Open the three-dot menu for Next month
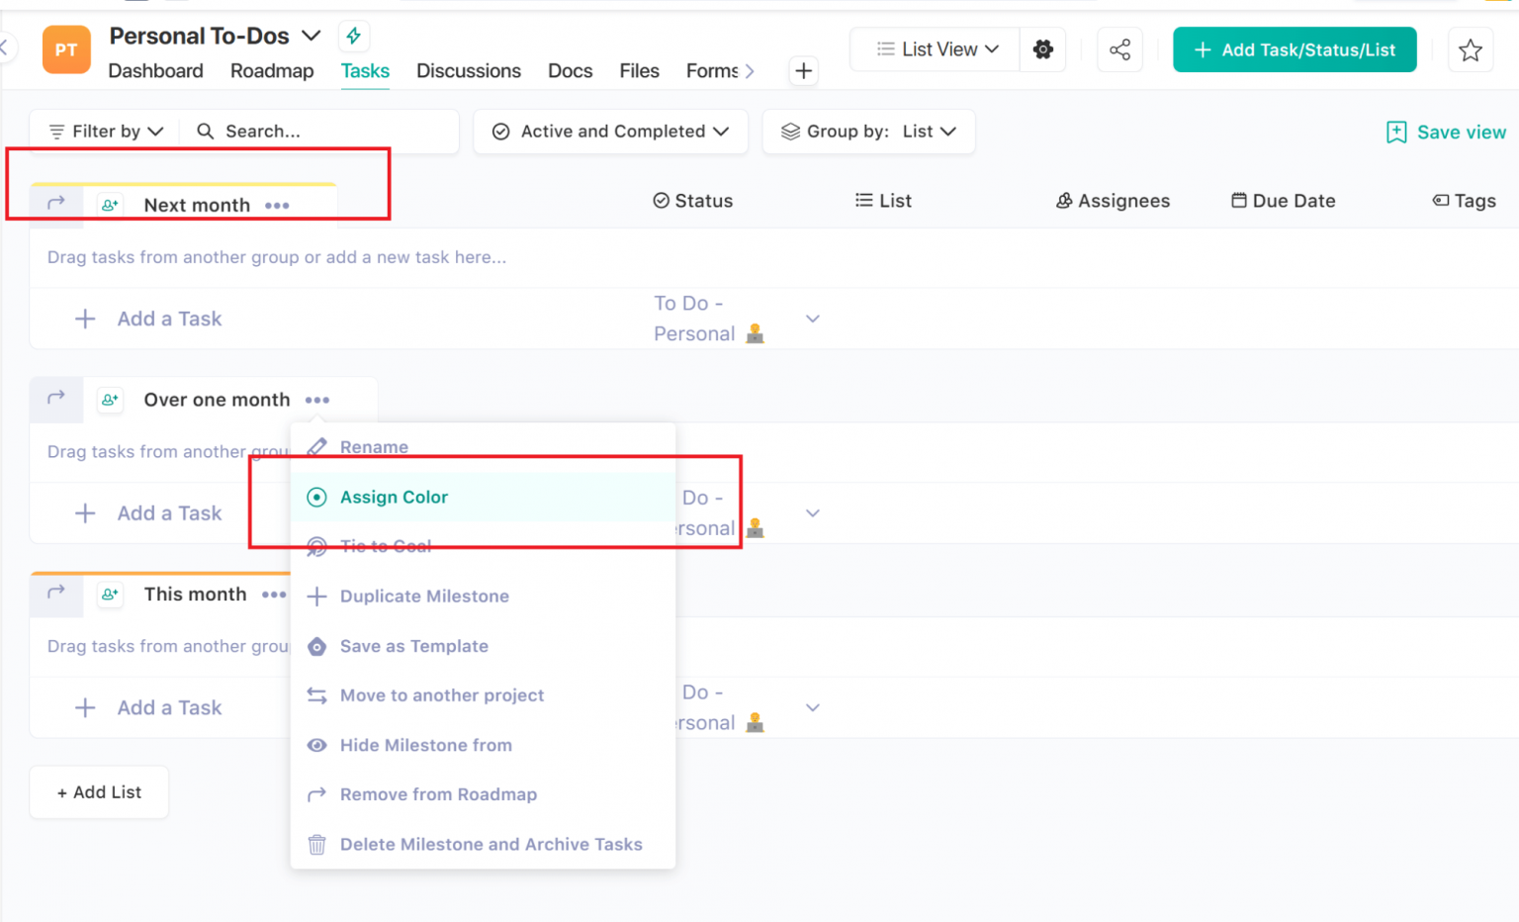 point(277,206)
